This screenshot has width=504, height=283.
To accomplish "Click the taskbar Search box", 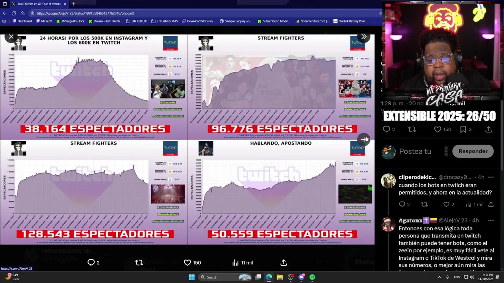I will coord(225,277).
